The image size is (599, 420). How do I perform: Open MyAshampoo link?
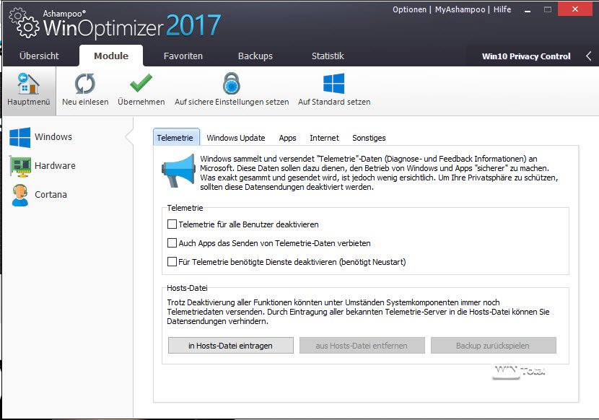click(x=460, y=9)
